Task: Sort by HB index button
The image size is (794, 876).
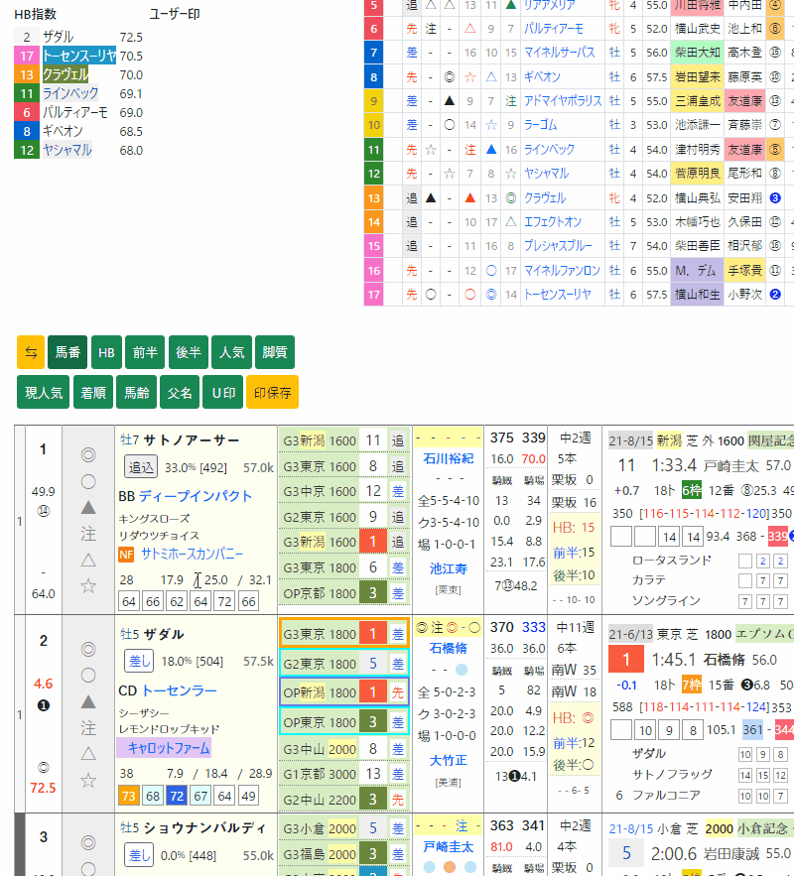Action: [x=105, y=352]
